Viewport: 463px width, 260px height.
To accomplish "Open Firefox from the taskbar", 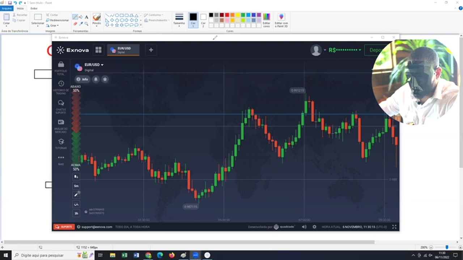I will [171, 255].
